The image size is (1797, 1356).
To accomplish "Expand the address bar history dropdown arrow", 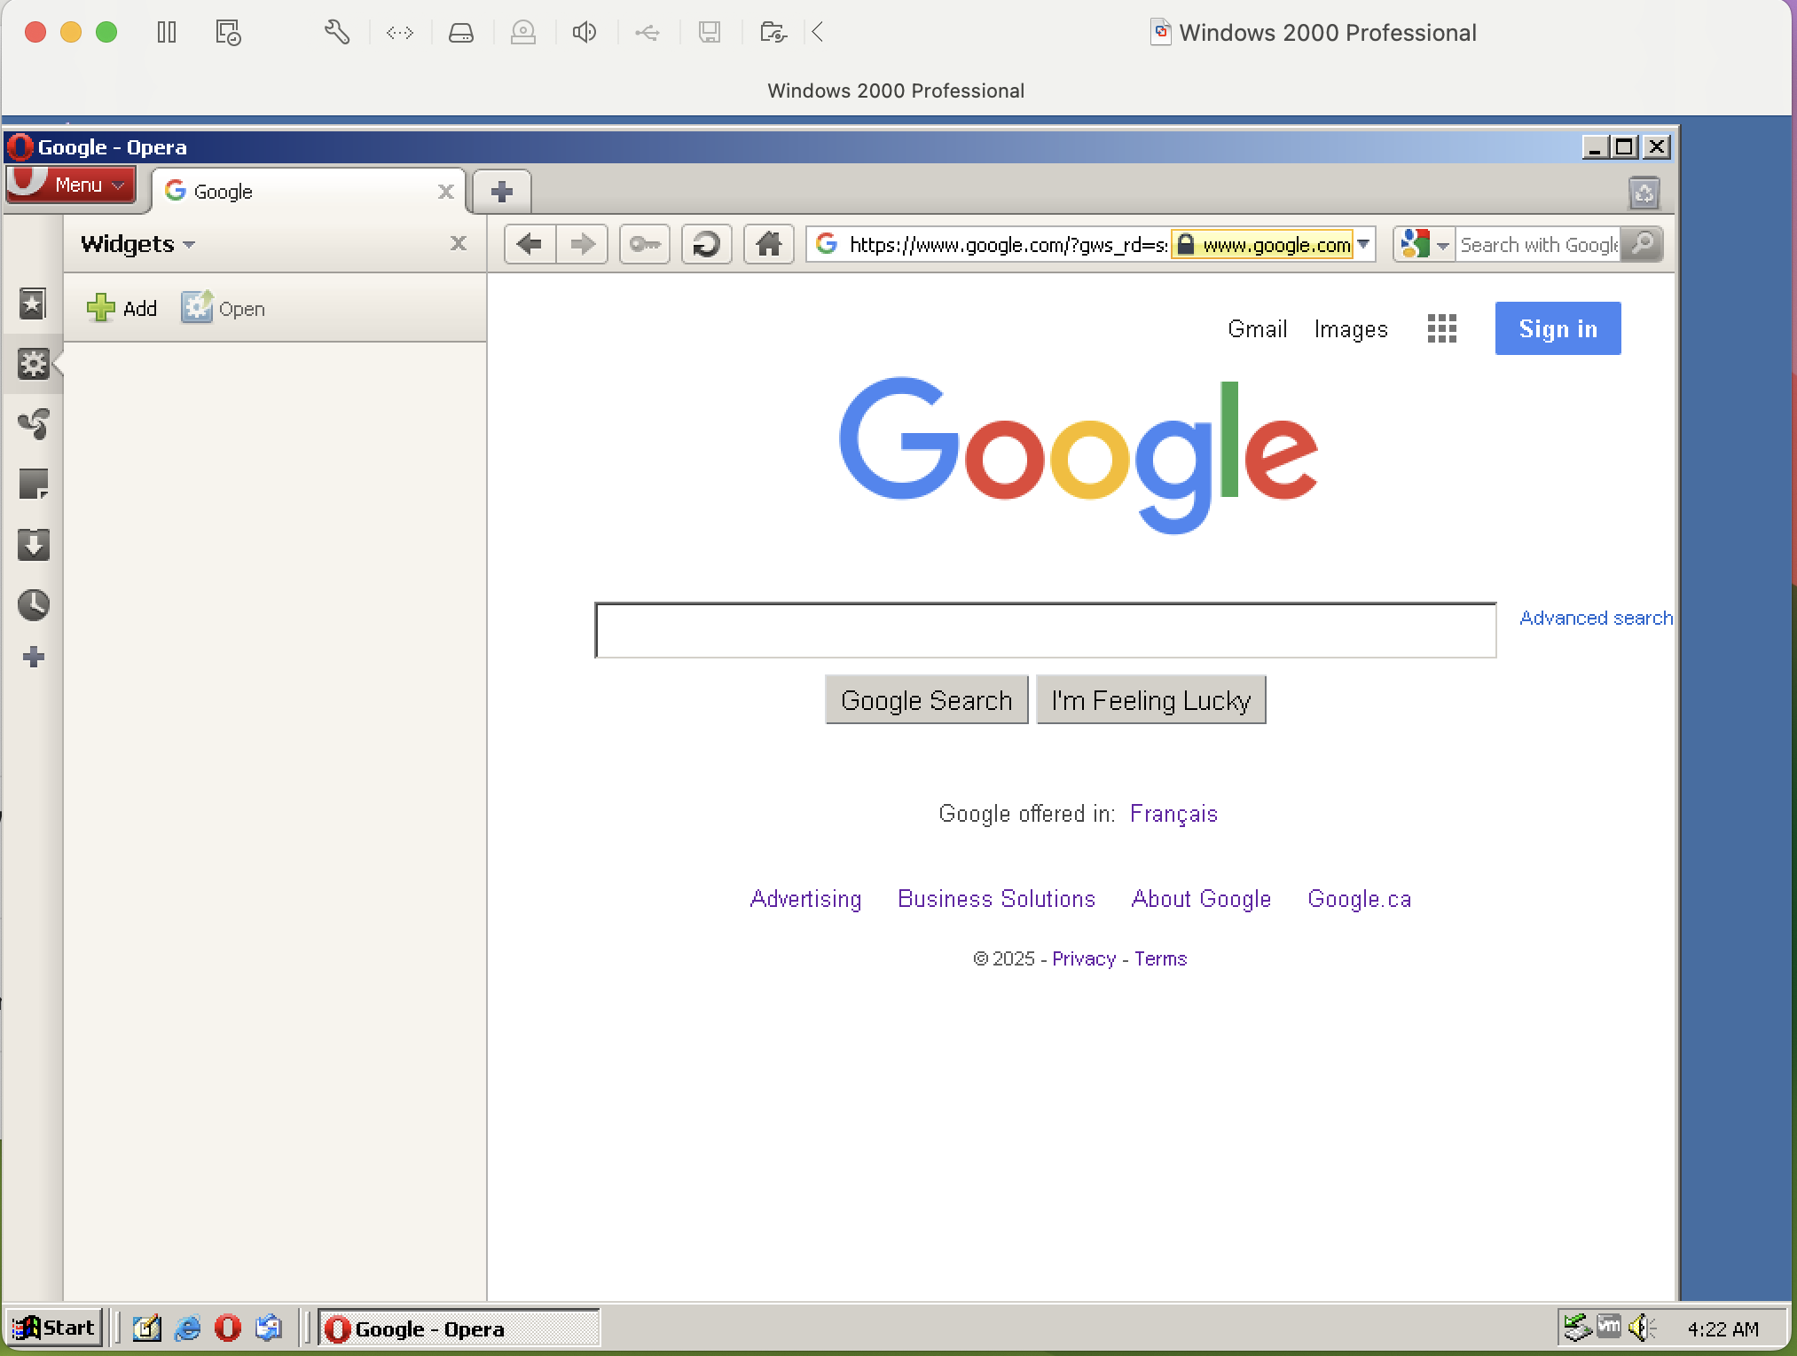I will [x=1364, y=244].
